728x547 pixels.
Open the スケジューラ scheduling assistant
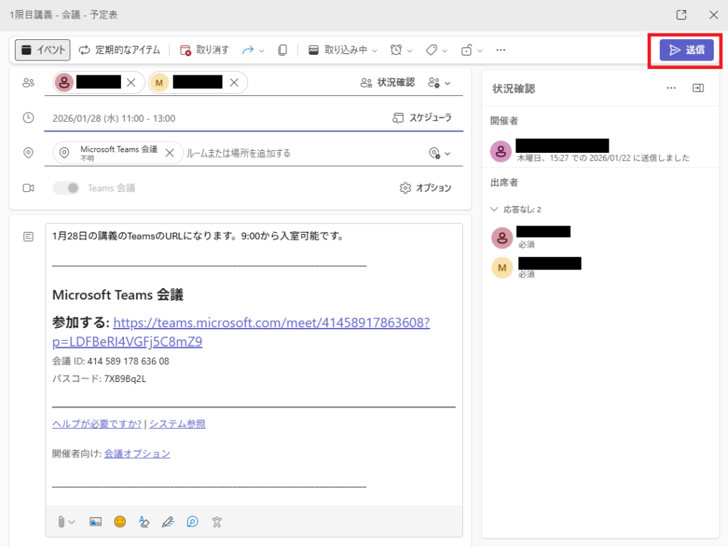pyautogui.click(x=422, y=118)
